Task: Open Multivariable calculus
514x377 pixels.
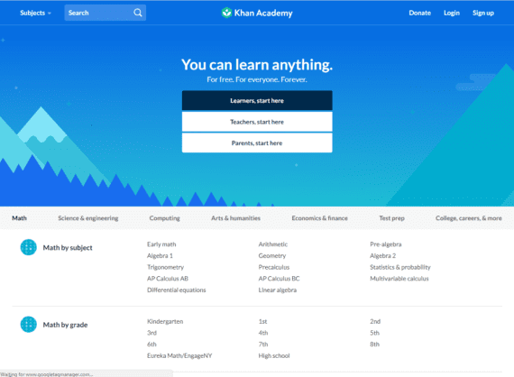Action: (x=399, y=279)
